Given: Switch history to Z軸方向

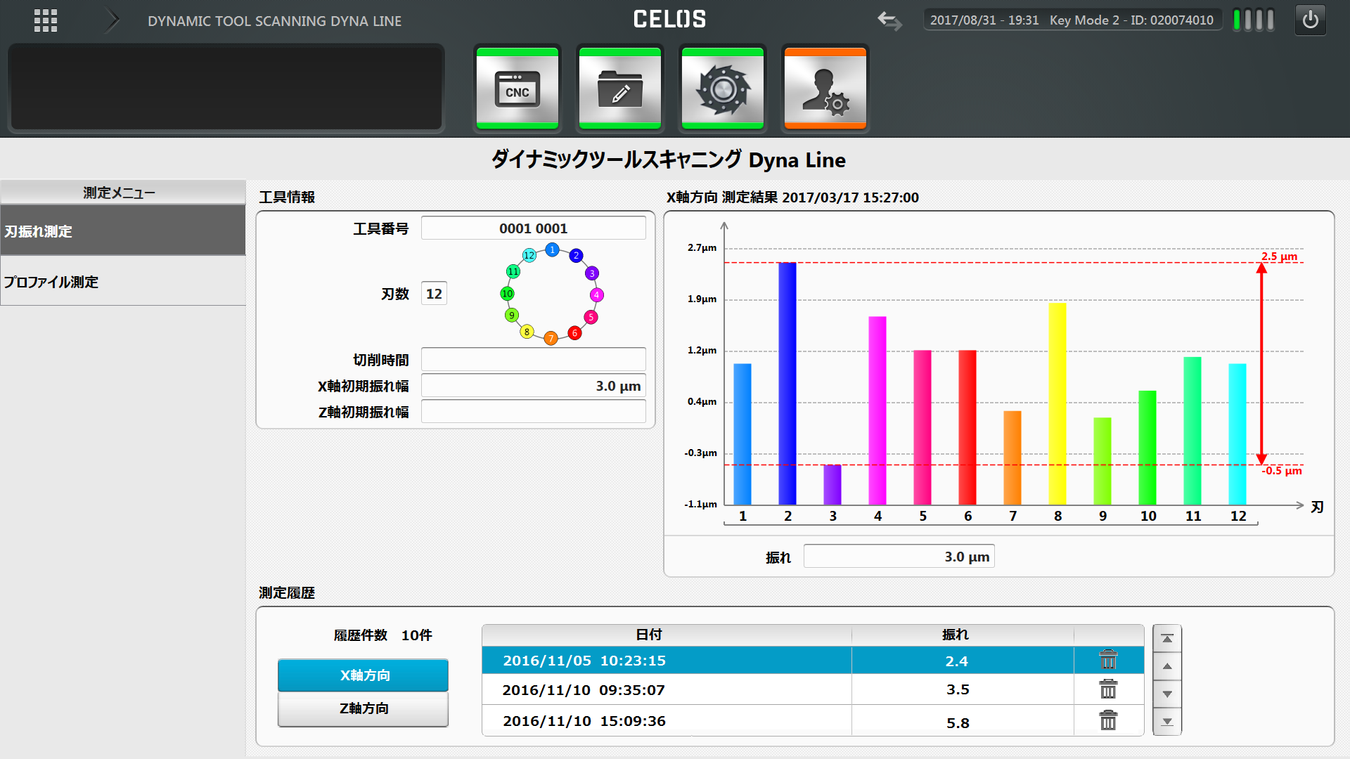Looking at the screenshot, I should pos(363,709).
